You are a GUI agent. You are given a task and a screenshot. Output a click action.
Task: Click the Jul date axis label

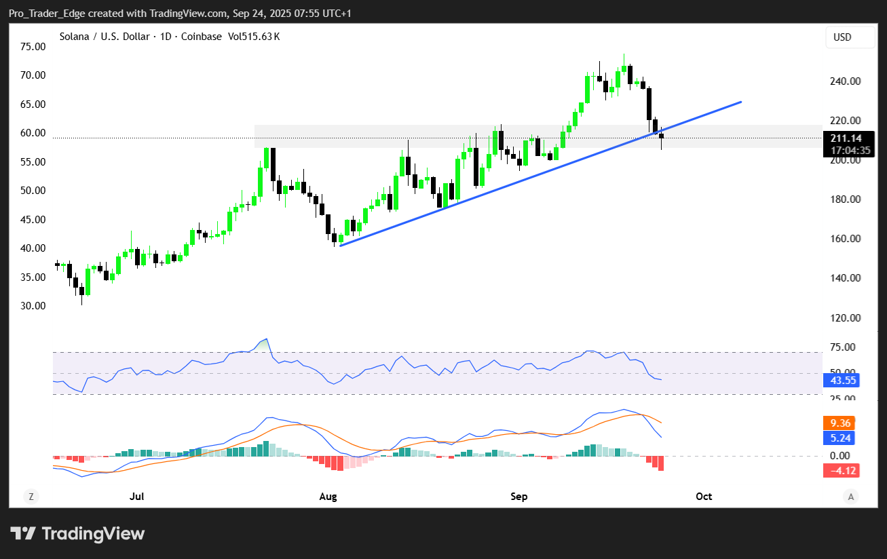[137, 497]
